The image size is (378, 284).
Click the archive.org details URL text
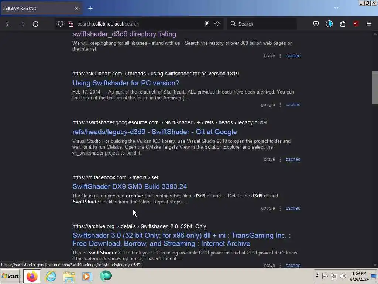139,226
